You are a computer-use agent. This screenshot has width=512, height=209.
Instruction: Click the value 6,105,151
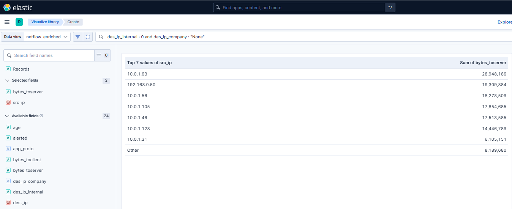pyautogui.click(x=495, y=139)
